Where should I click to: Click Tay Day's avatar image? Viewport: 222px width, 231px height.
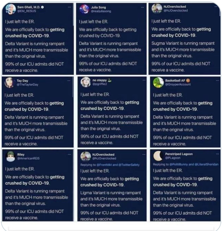tap(10, 82)
